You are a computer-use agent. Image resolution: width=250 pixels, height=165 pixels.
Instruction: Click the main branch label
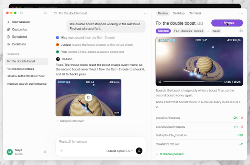pos(216,31)
